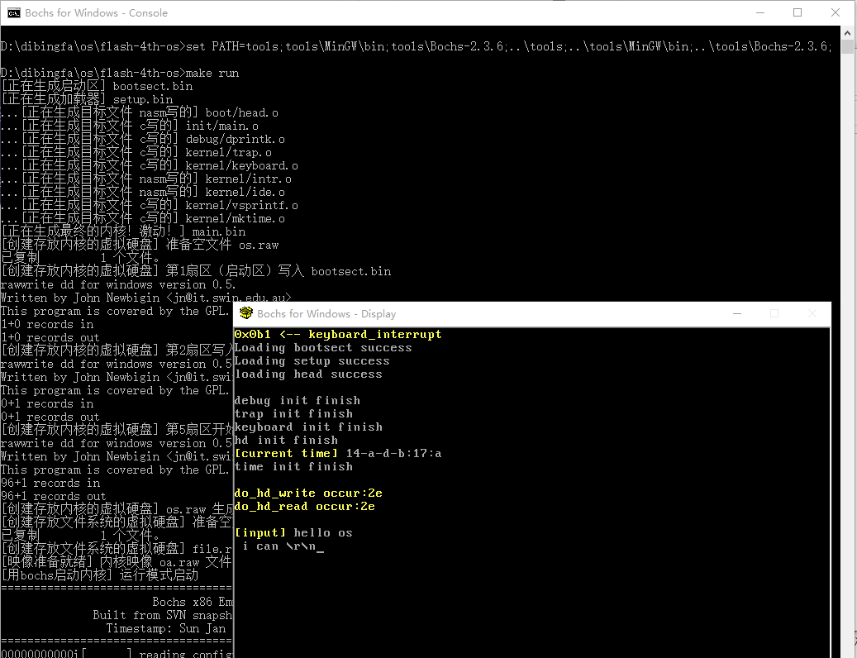Click 'loading head success' in Display
The height and width of the screenshot is (658, 857).
[308, 374]
